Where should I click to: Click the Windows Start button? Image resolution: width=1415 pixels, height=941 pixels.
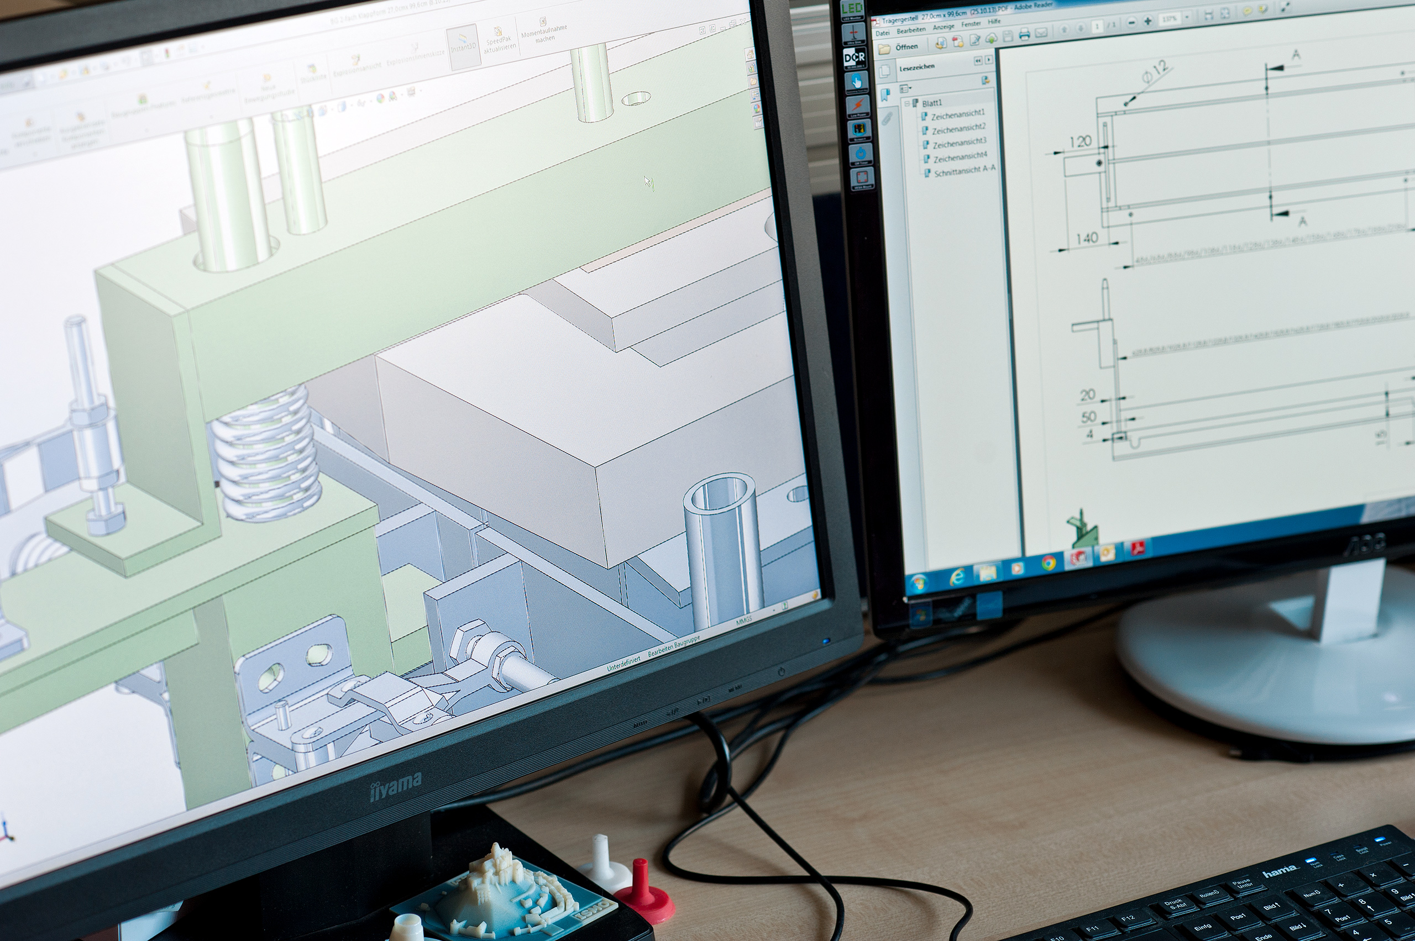(x=919, y=581)
